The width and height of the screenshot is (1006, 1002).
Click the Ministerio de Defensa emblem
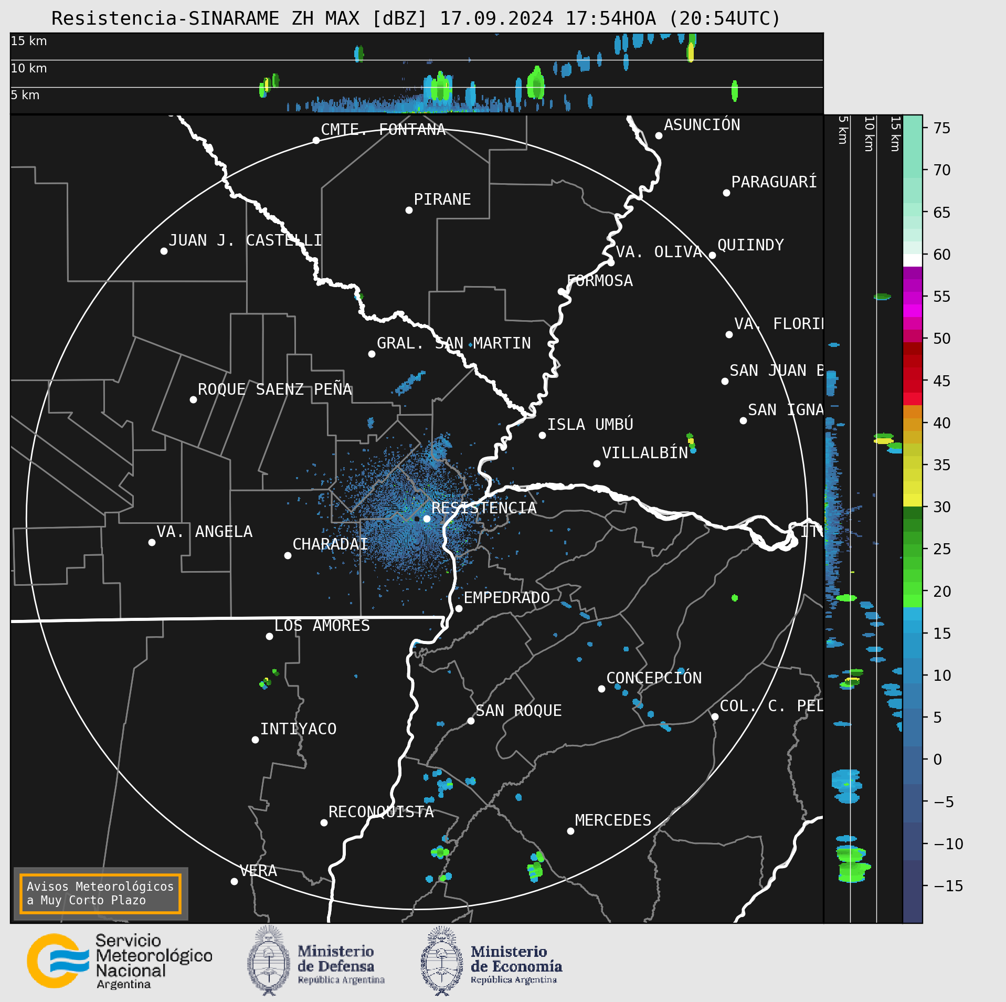269,961
